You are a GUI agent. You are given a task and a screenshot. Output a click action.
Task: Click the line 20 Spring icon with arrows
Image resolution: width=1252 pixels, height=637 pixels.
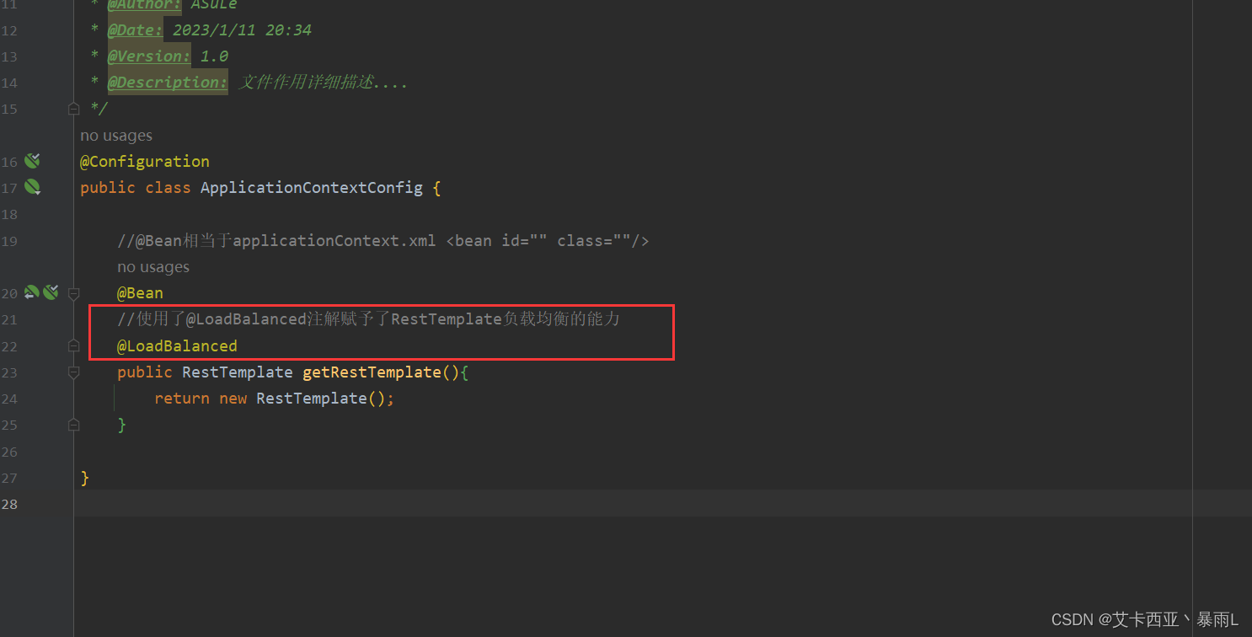point(32,292)
